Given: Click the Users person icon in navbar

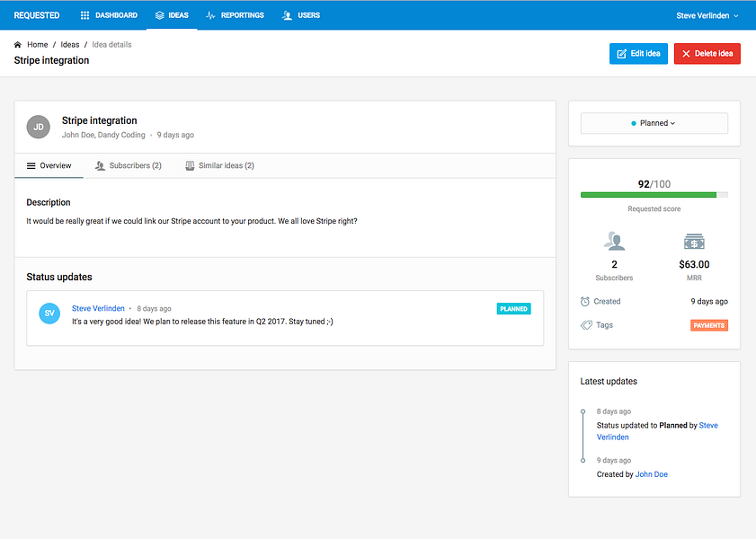Looking at the screenshot, I should coord(287,15).
